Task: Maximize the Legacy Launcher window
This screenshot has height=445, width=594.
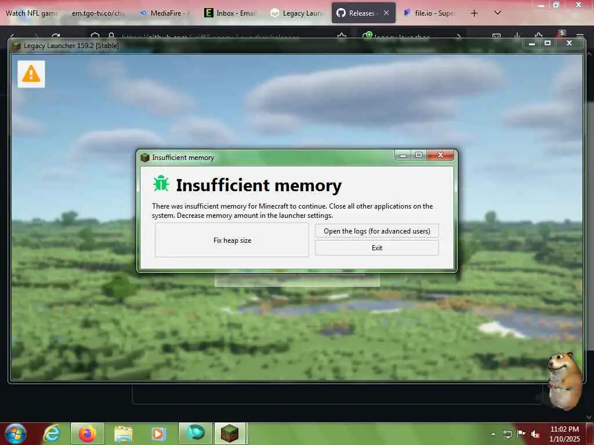Action: tap(548, 43)
